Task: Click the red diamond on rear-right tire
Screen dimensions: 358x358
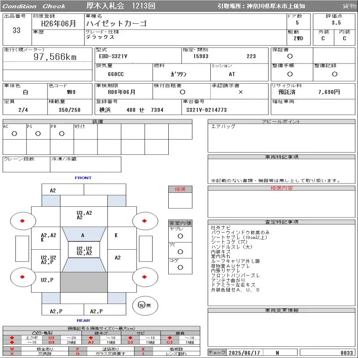Action: (144, 277)
